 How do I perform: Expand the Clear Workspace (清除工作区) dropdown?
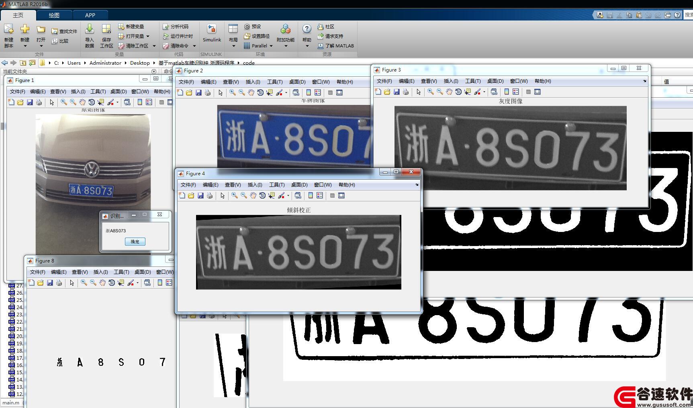[x=154, y=46]
